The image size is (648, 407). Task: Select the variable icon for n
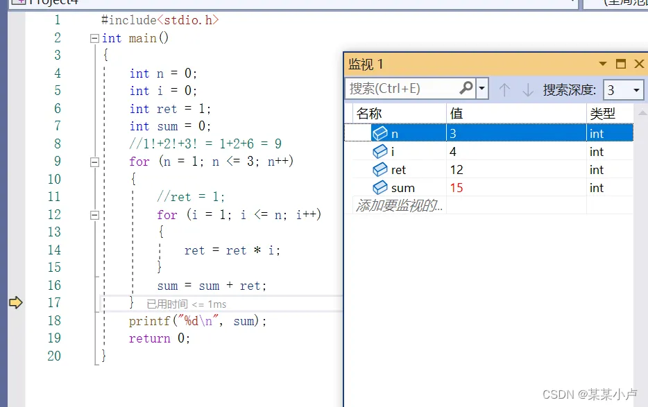coord(380,133)
